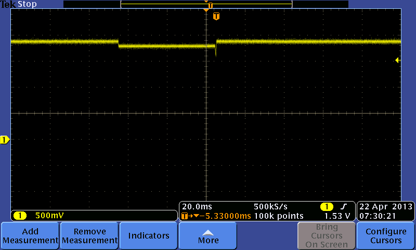Click the record view bar at top

[206, 4]
